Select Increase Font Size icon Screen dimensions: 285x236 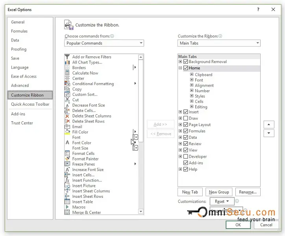[x=67, y=169]
